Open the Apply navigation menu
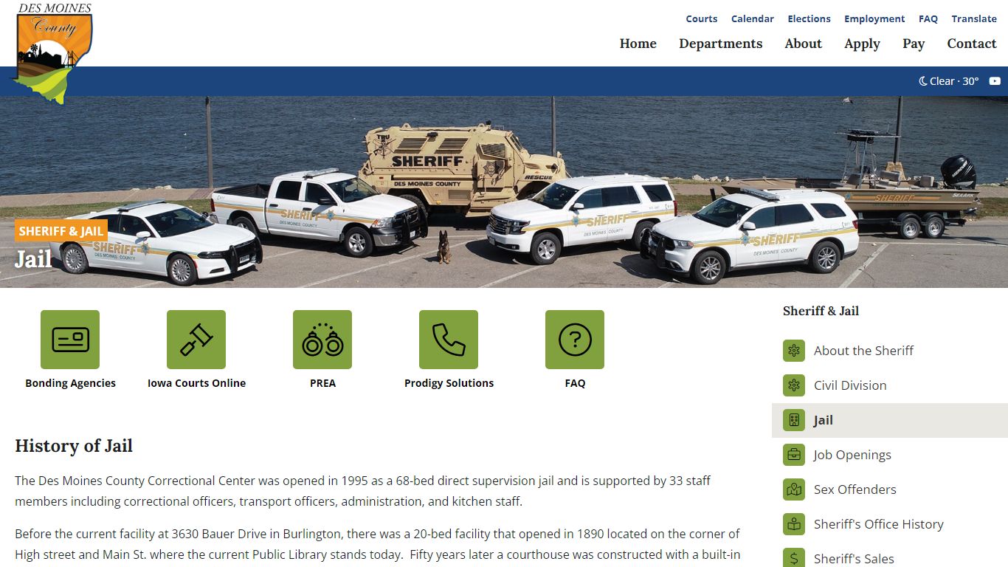 point(862,44)
